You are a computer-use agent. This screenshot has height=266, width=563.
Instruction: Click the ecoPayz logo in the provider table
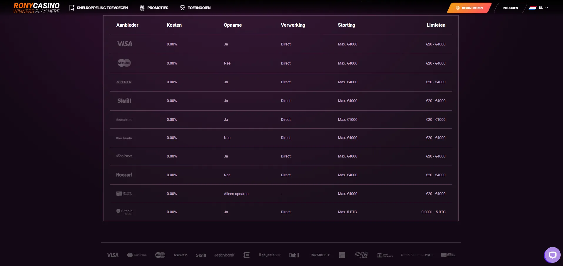point(124,156)
